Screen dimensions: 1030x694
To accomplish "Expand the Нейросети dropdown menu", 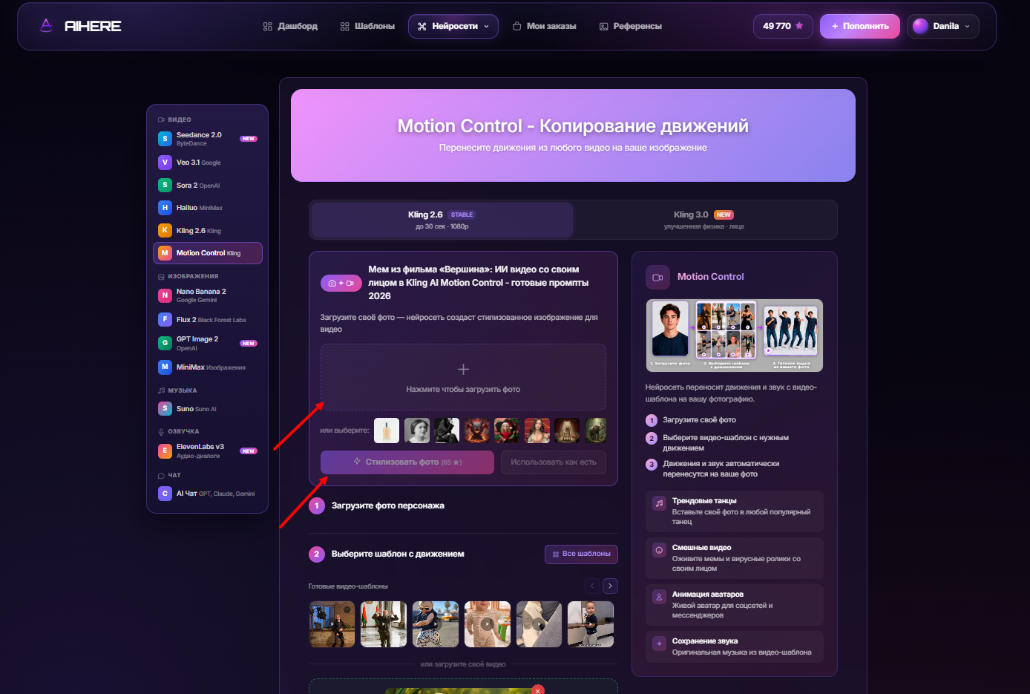I will click(x=453, y=26).
